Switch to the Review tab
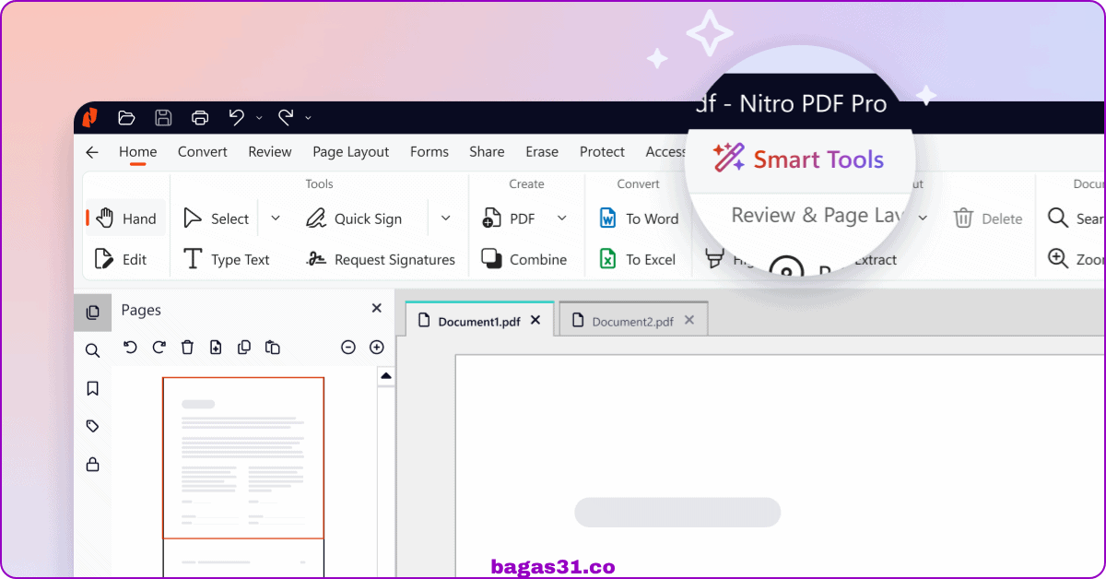Viewport: 1106px width, 579px height. pos(270,152)
